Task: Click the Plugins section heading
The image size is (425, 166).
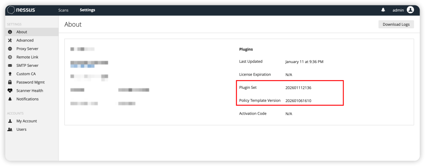Action: [x=246, y=49]
